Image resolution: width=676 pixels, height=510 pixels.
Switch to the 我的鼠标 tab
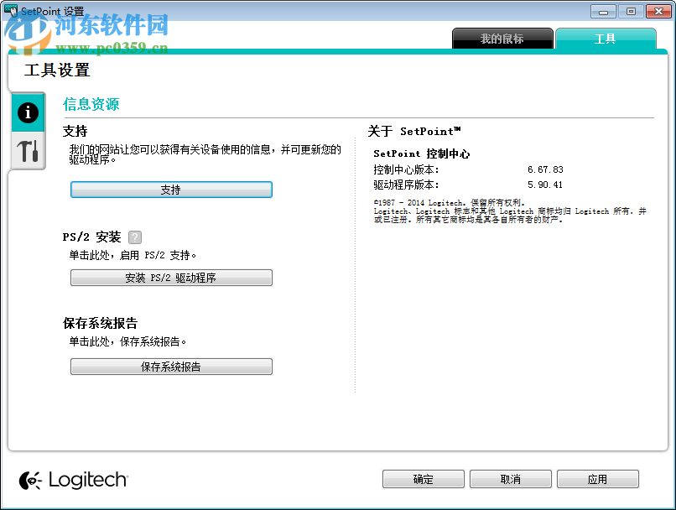502,39
